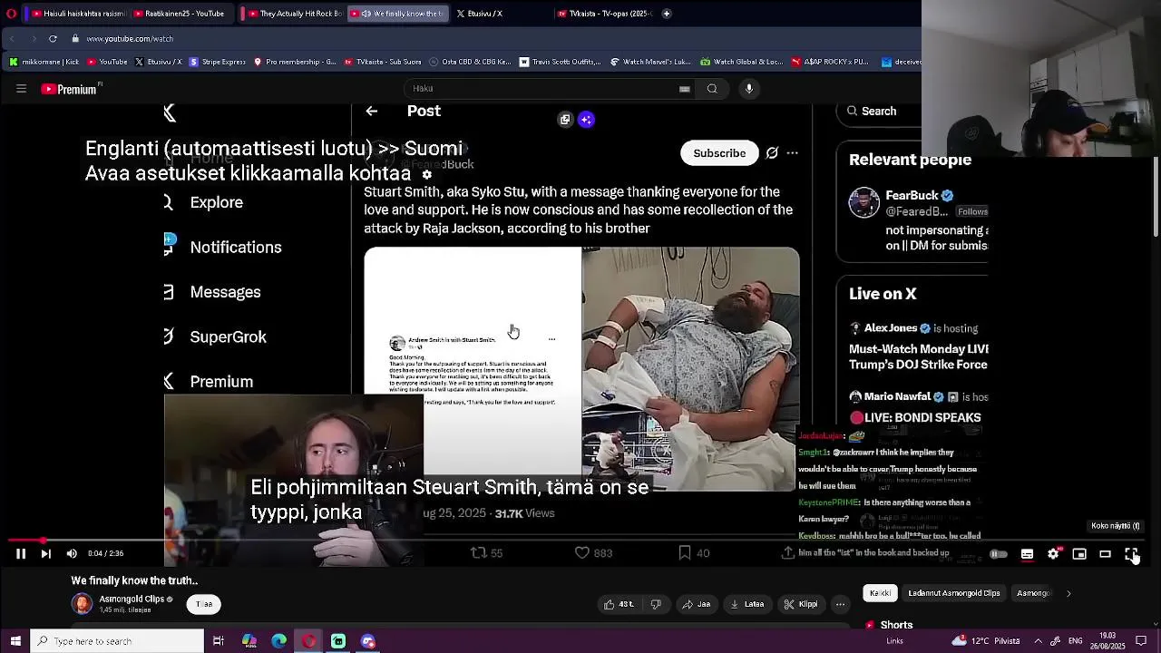The height and width of the screenshot is (653, 1161).
Task: Toggle autoplay switch in player
Action: coord(999,554)
